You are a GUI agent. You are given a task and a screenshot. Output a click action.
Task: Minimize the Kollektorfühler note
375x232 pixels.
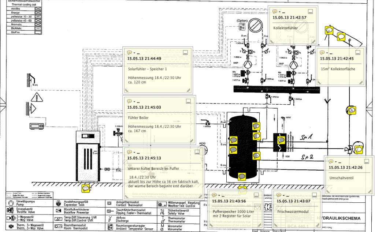[311, 11]
